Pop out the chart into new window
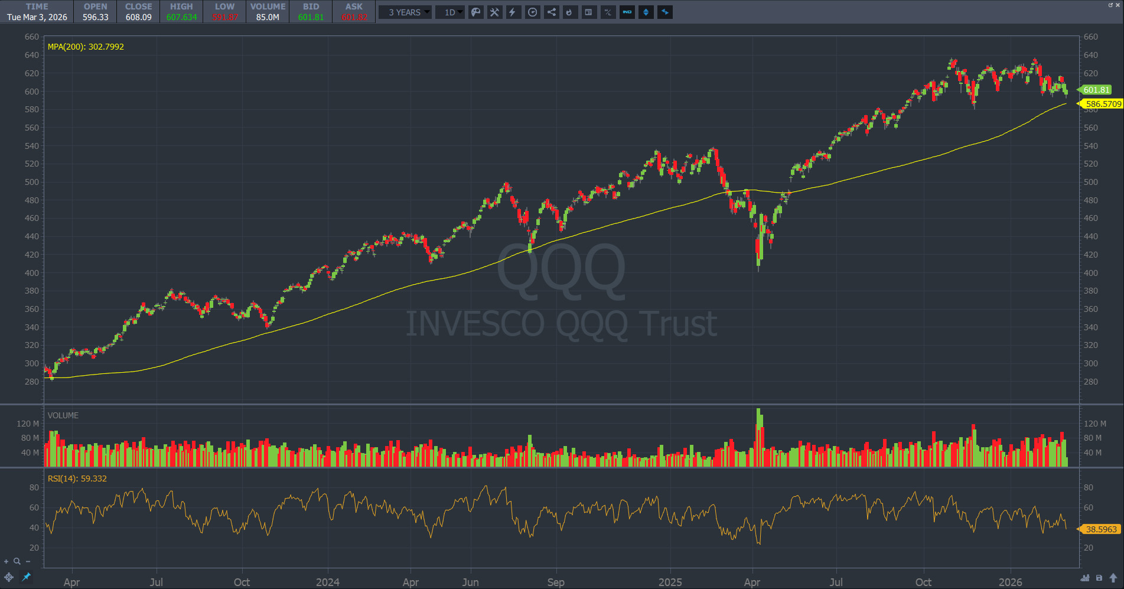The height and width of the screenshot is (589, 1124). click(x=1110, y=5)
